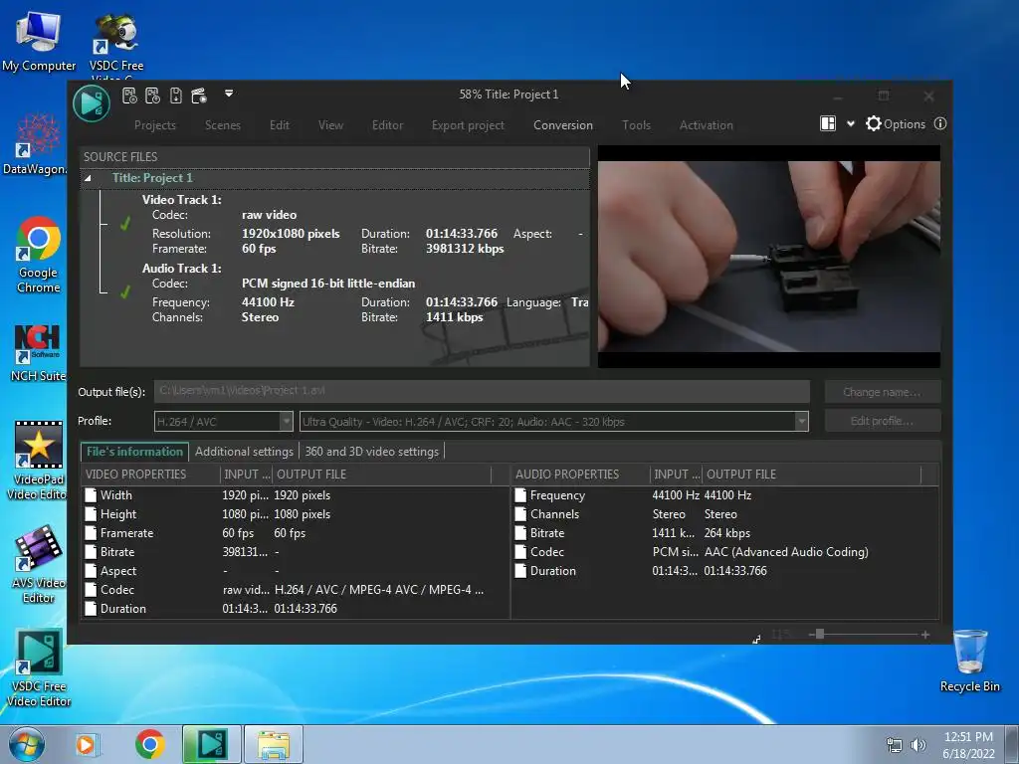Click the Windows Media Player taskbar icon
The image size is (1019, 764).
[x=86, y=744]
